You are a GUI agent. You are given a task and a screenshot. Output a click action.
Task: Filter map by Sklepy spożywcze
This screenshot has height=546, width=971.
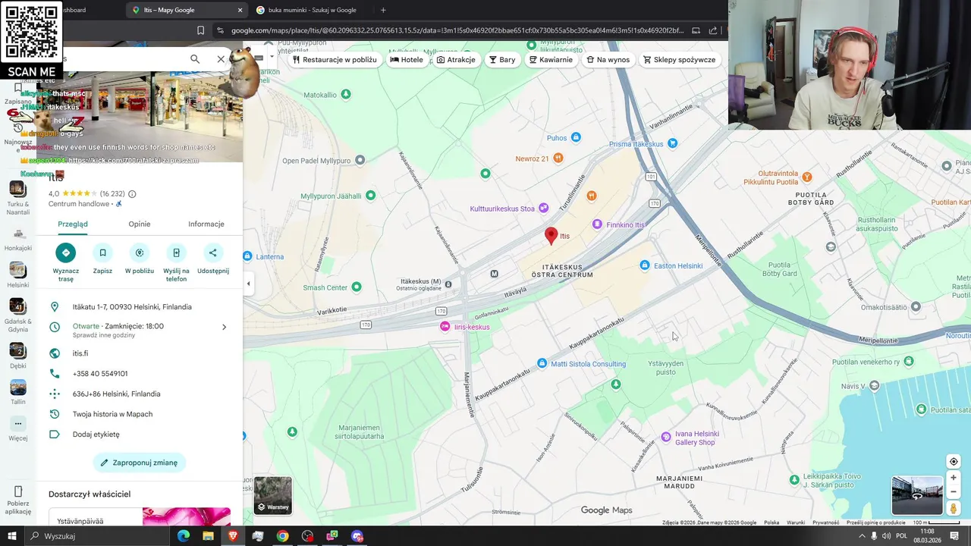(679, 59)
